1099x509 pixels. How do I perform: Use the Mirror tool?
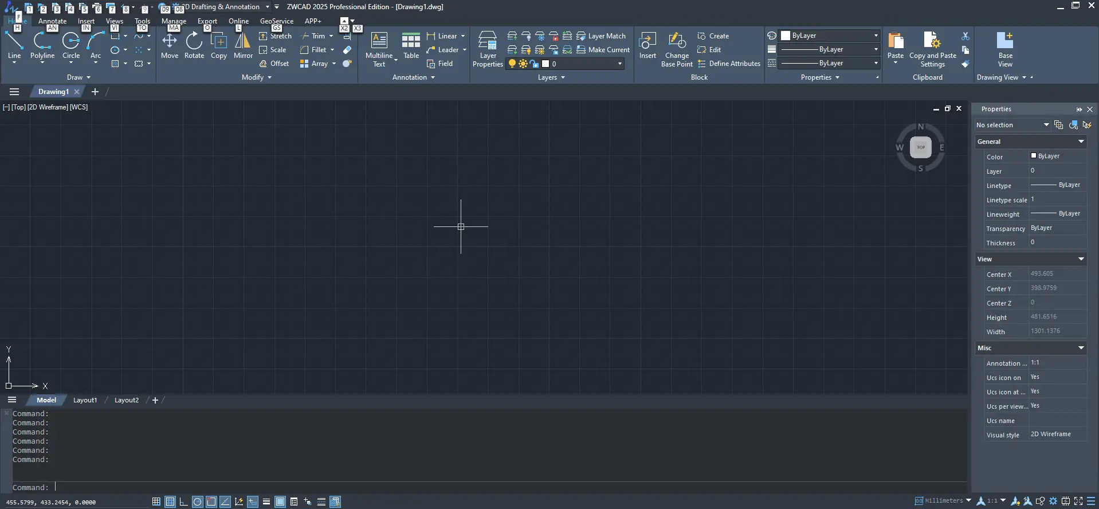(x=243, y=45)
